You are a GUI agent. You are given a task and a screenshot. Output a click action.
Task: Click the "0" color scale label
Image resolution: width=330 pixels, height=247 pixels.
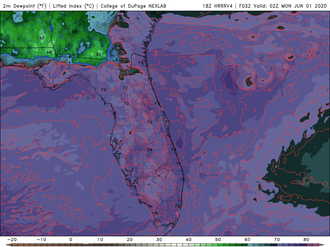[71, 240]
